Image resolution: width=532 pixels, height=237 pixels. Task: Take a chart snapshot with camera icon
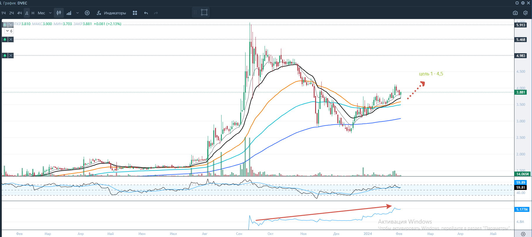click(515, 13)
